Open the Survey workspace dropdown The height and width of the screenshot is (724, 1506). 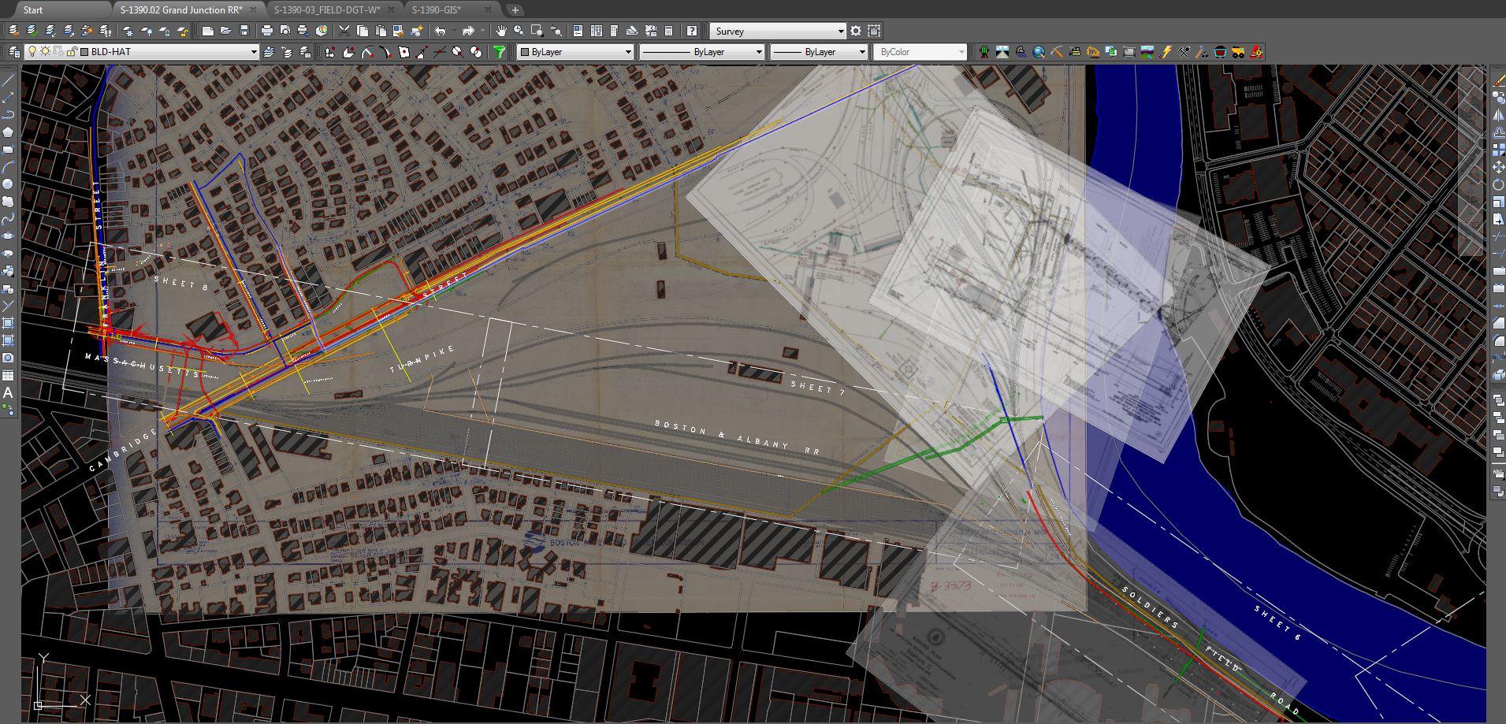coord(840,32)
